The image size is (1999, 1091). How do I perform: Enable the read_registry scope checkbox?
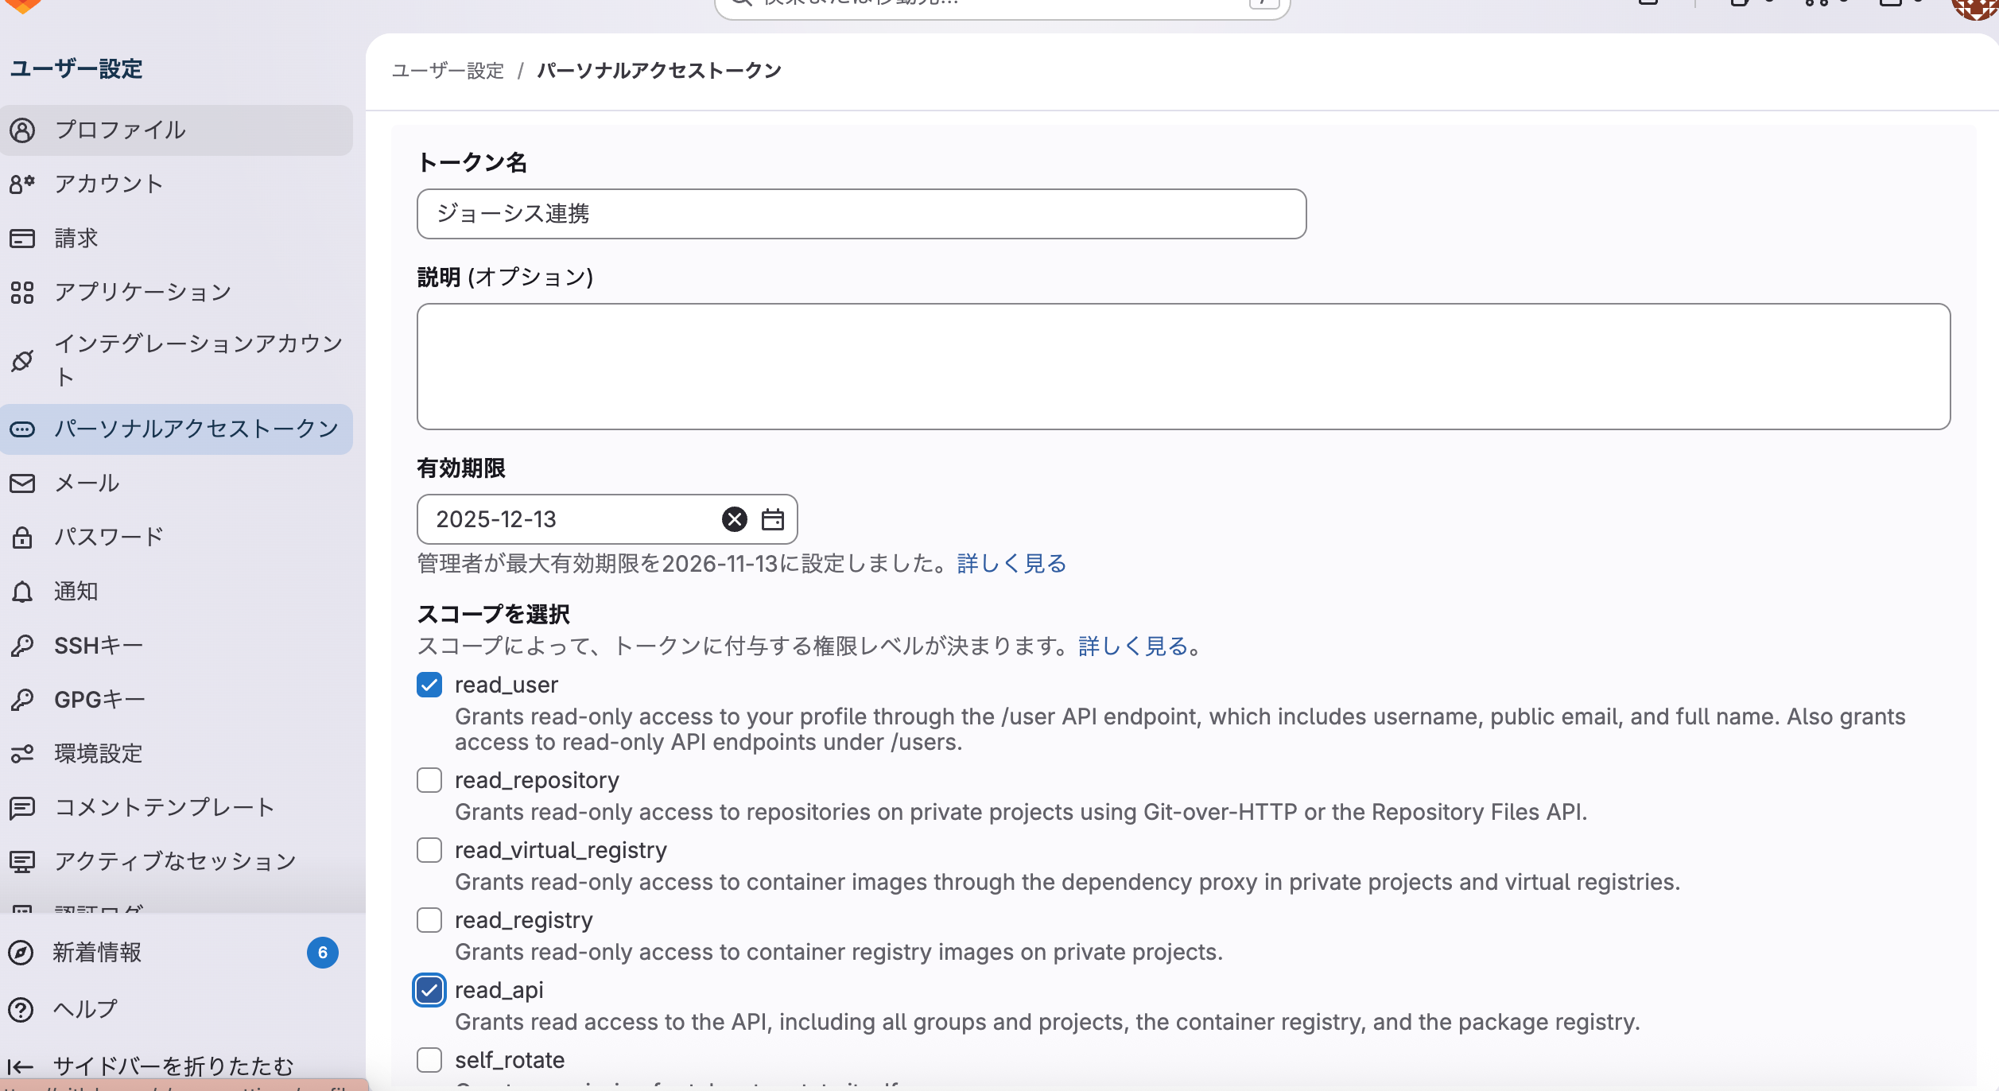pos(429,920)
